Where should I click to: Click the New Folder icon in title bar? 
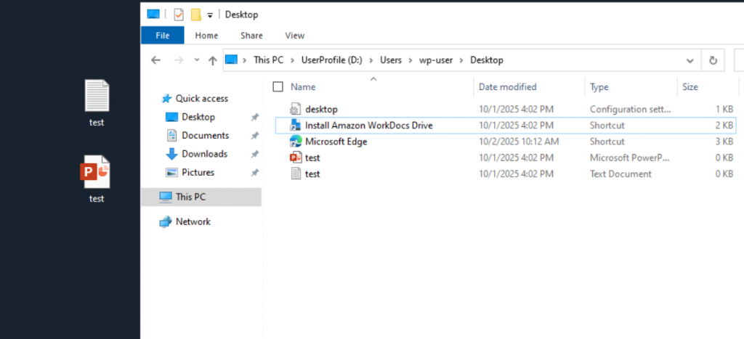(x=195, y=15)
